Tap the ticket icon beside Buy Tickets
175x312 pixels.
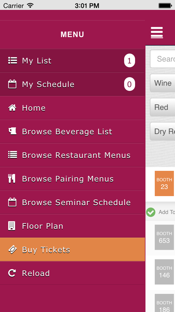pyautogui.click(x=12, y=250)
